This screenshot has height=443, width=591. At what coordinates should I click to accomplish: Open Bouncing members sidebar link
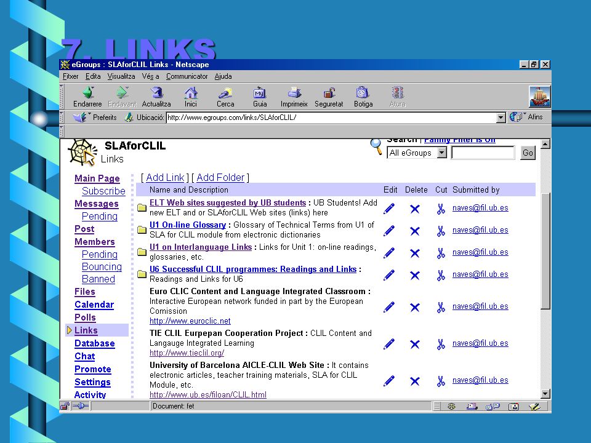(102, 266)
